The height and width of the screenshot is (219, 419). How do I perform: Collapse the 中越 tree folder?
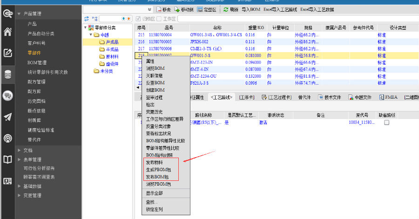(91, 35)
